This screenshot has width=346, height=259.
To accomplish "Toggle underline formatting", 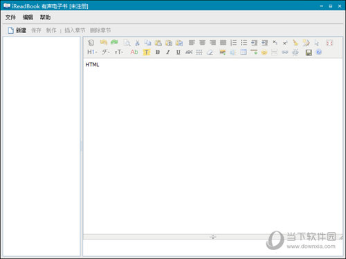I will tap(179, 52).
